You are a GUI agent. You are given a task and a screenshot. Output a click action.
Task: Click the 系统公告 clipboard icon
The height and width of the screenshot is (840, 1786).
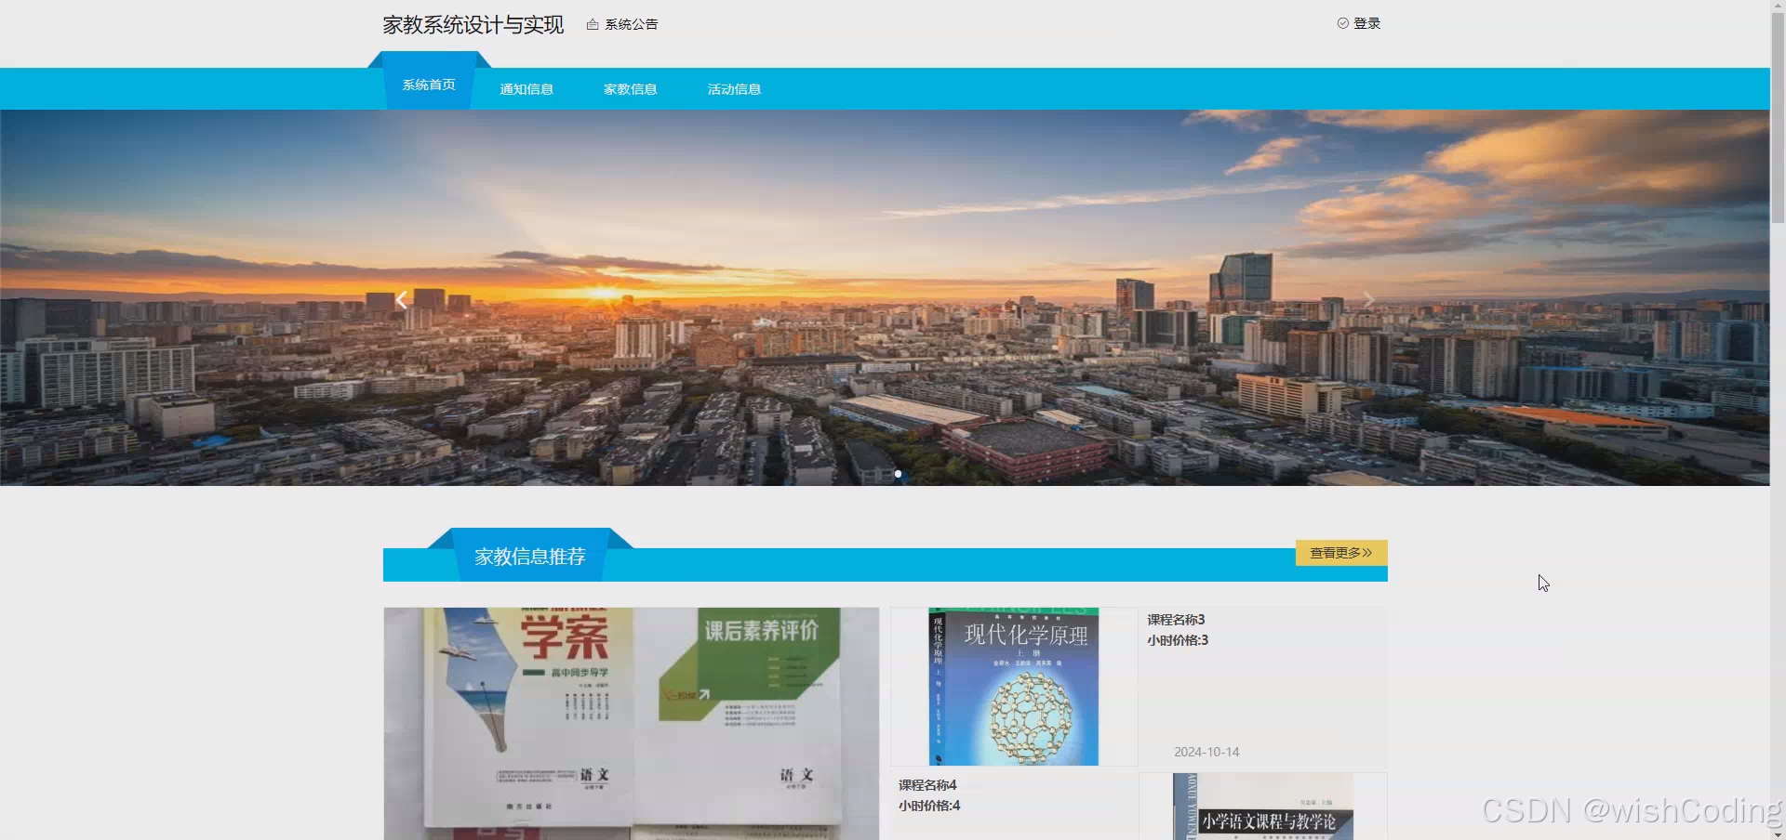point(593,24)
